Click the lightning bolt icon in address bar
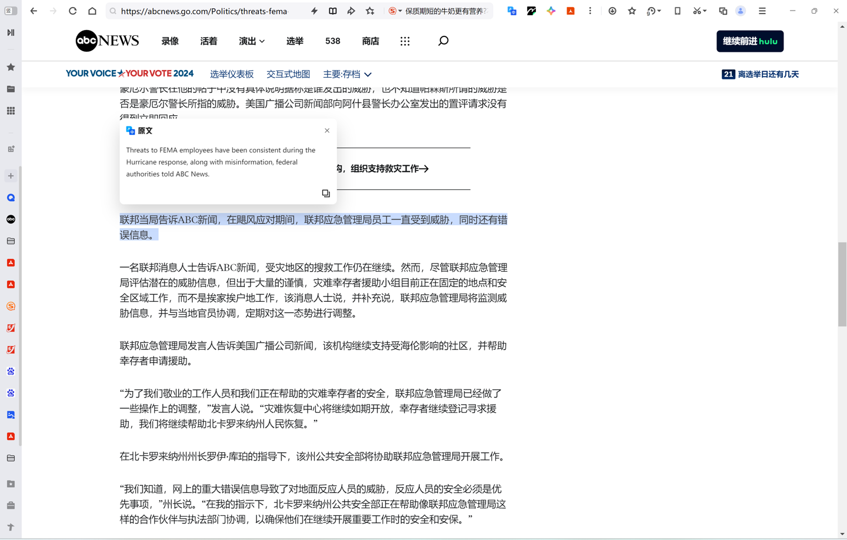Viewport: 847px width, 540px height. 314,11
